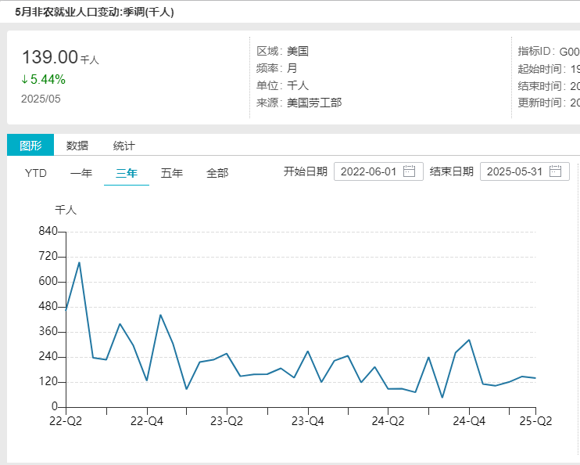Click the 开始日期 field showing 2022-06-01
The width and height of the screenshot is (580, 465).
tap(369, 172)
